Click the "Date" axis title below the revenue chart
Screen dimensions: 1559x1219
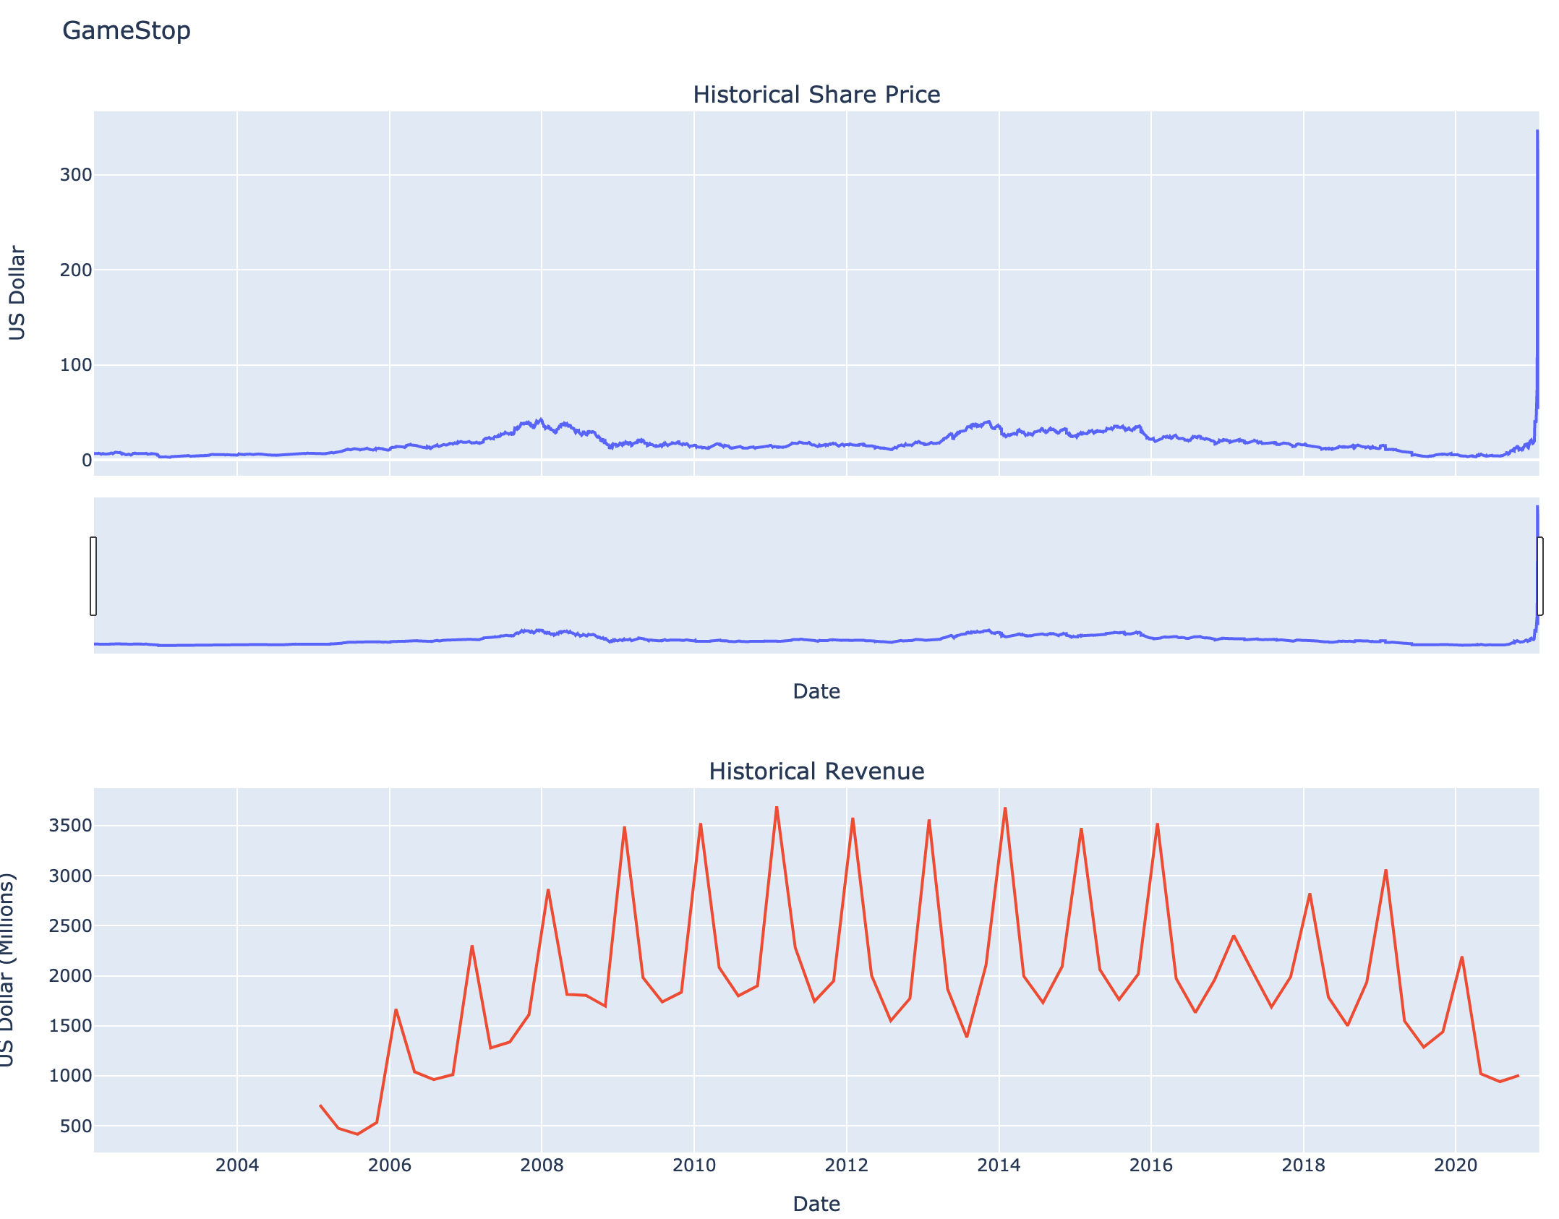coord(816,1204)
